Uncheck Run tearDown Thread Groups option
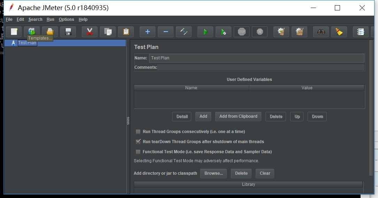378x198 pixels. [138, 141]
